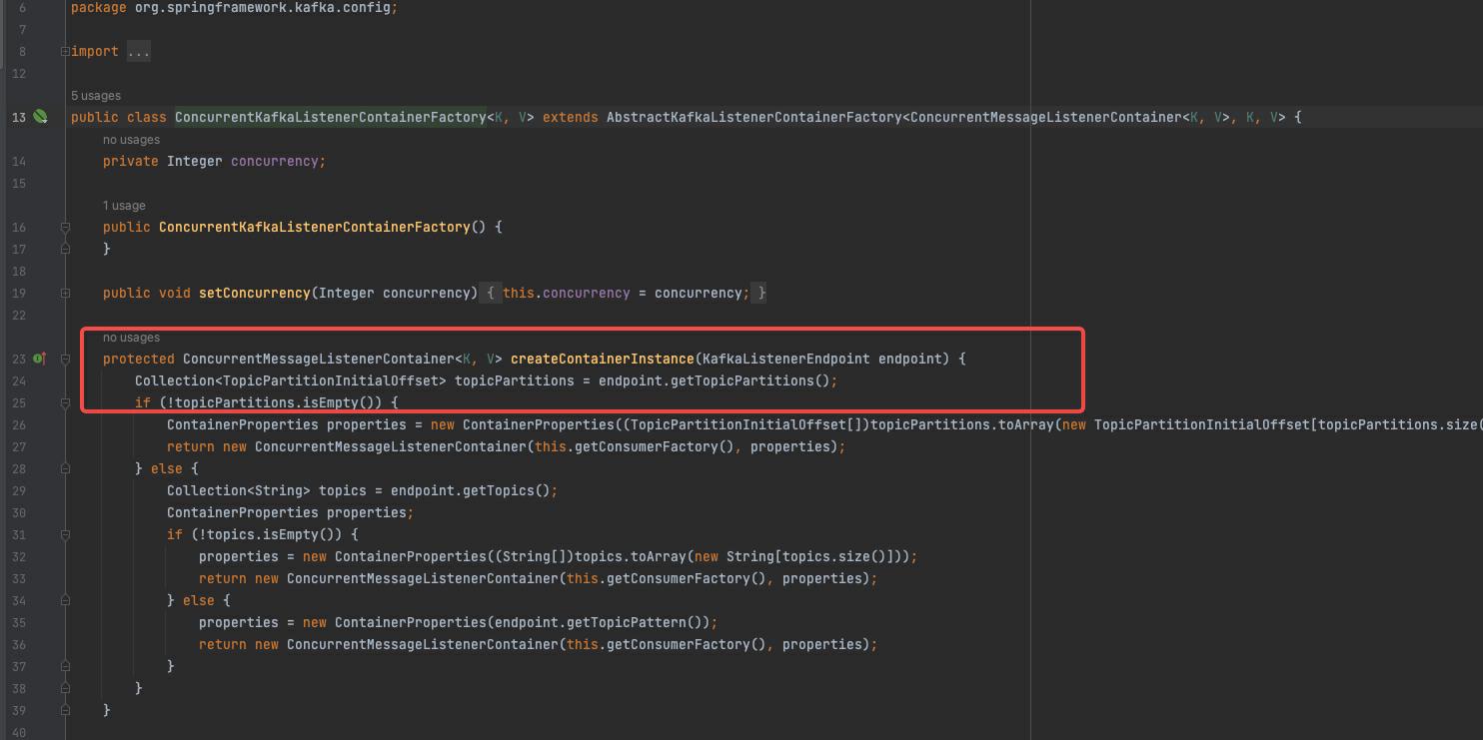The height and width of the screenshot is (740, 1483).
Task: Click 'ContainerProperties properties;' on line 30
Action: (291, 512)
